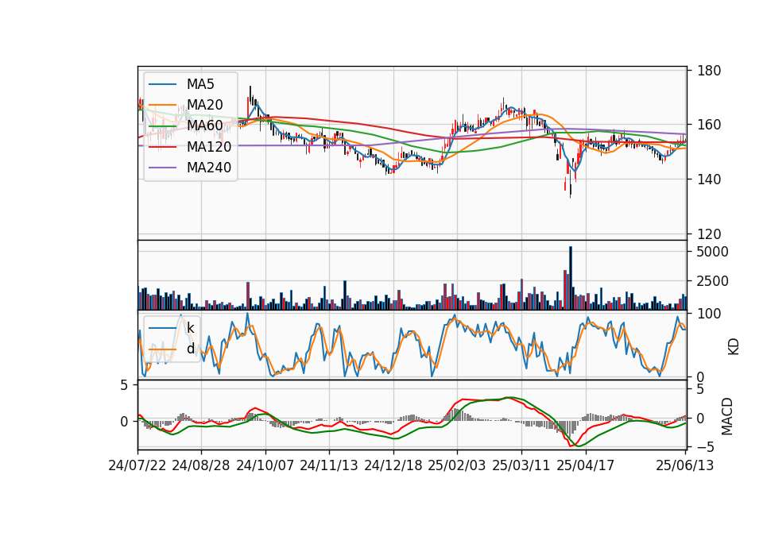Click the MA20 legend label

click(204, 105)
